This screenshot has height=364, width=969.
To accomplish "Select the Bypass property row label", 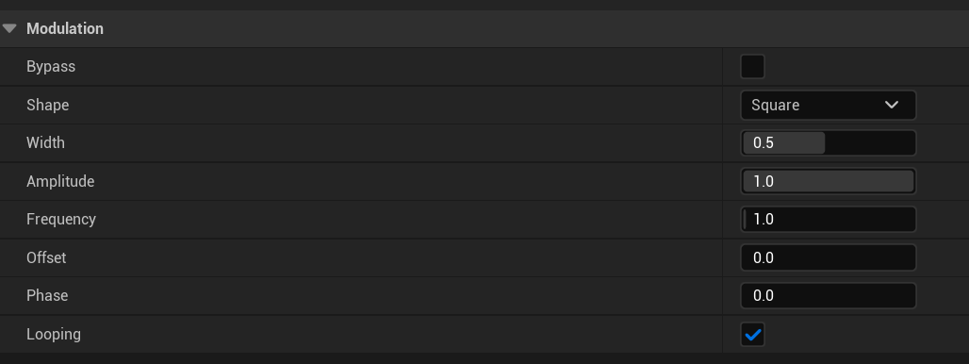I will click(x=51, y=67).
